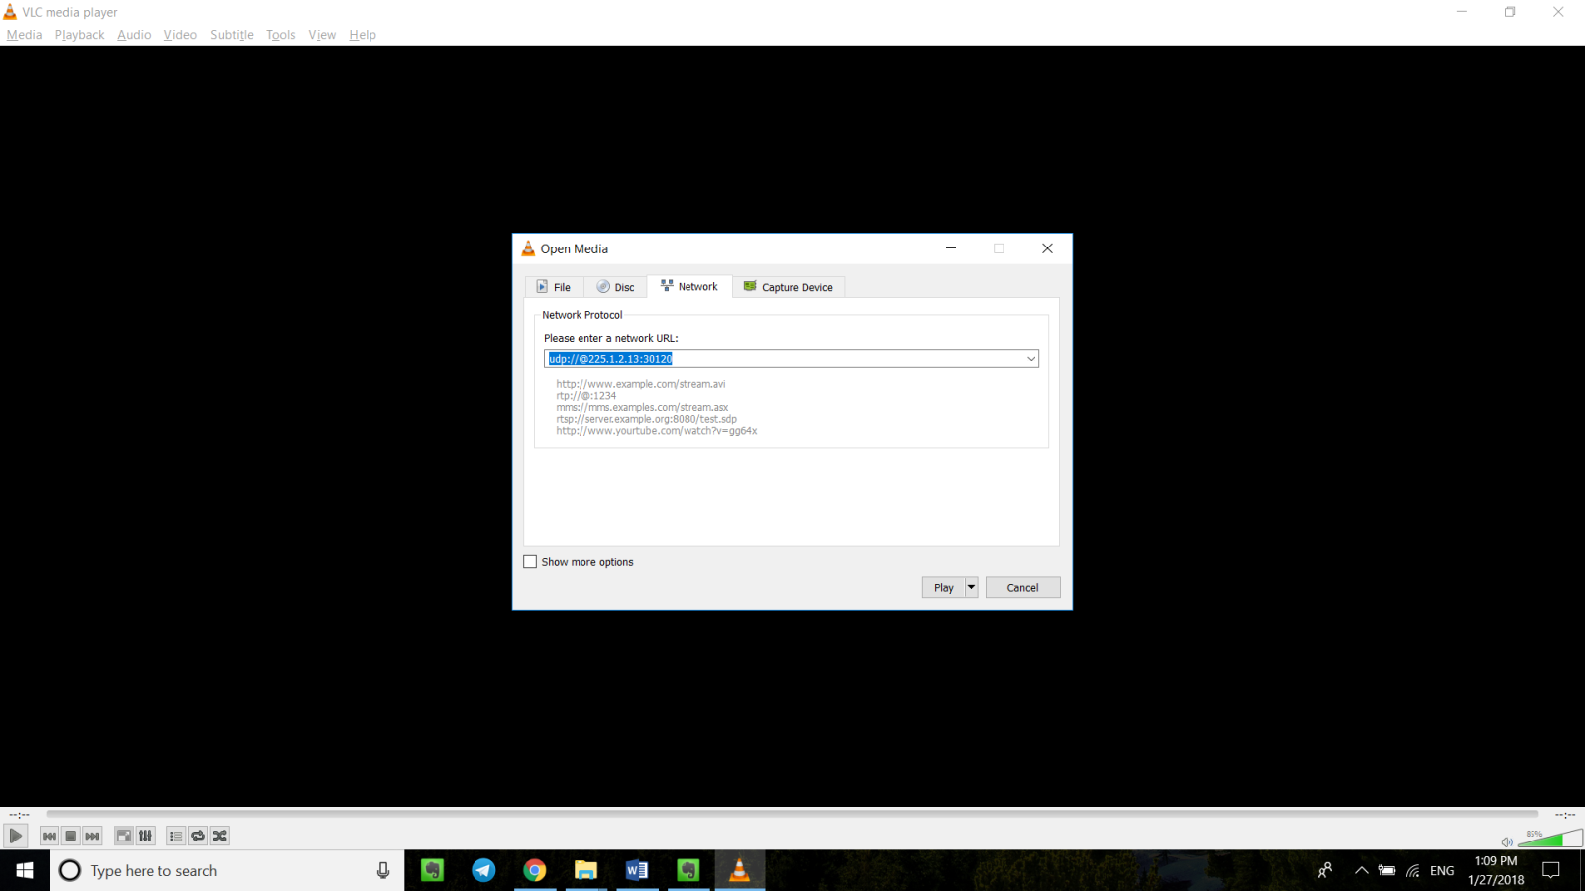The width and height of the screenshot is (1585, 891).
Task: Skip to next media track
Action: tap(93, 836)
